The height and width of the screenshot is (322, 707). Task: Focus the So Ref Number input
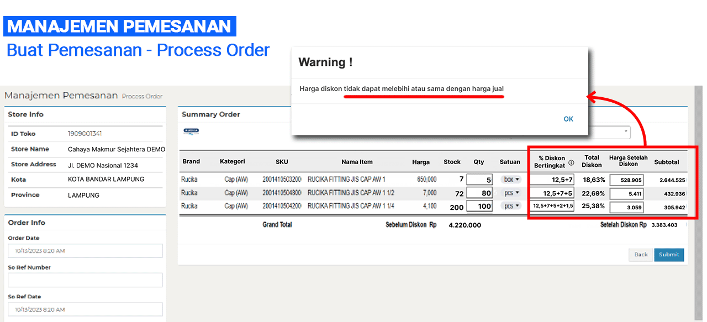[x=85, y=280]
